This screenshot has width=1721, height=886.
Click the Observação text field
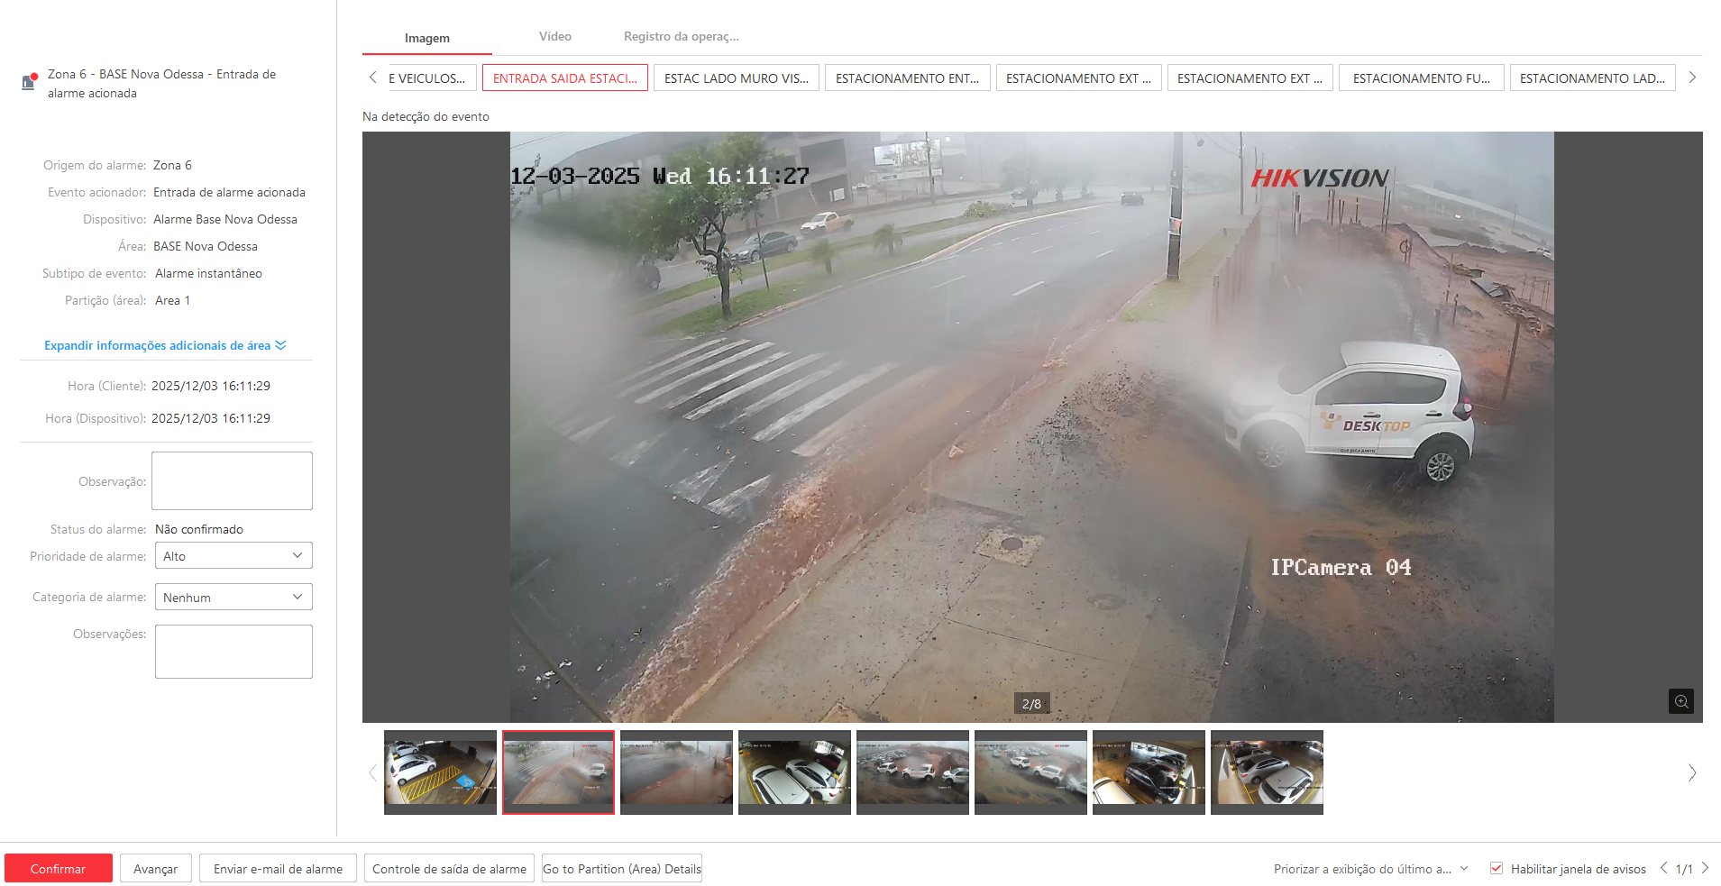click(x=232, y=480)
